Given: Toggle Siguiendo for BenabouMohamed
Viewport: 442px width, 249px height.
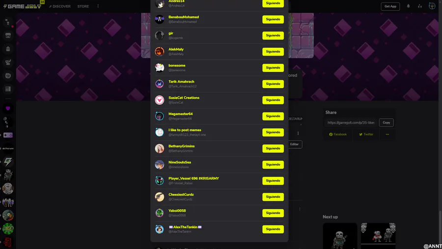Looking at the screenshot, I should pos(273,19).
